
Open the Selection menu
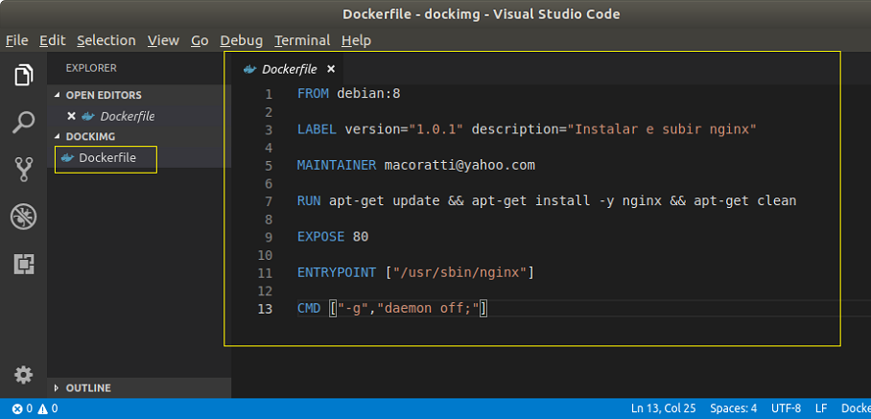pos(106,40)
